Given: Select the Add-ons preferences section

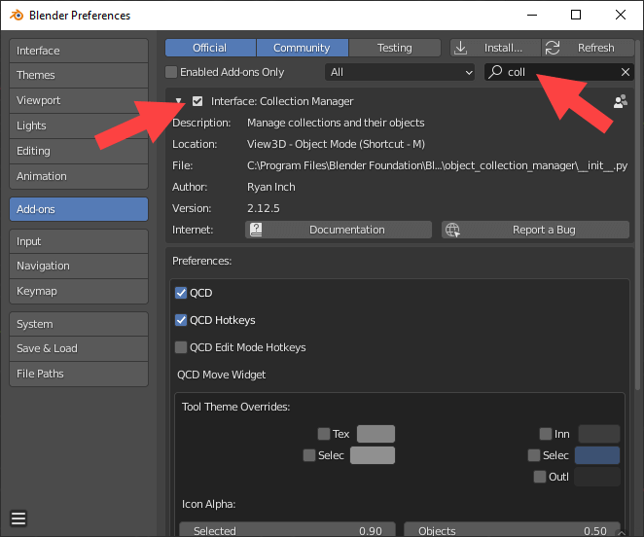Looking at the screenshot, I should click(79, 209).
